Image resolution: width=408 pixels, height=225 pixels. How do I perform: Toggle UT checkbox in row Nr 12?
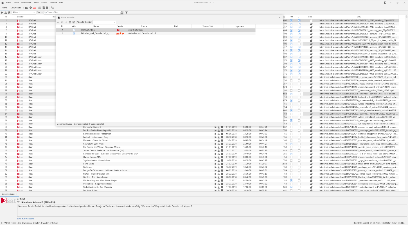299,44
